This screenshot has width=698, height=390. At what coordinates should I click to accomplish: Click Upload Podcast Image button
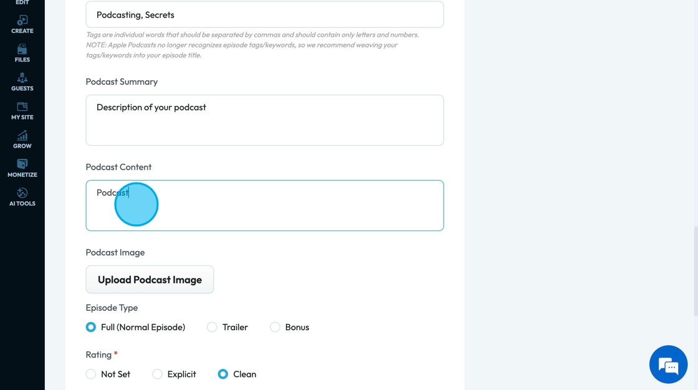coord(150,280)
